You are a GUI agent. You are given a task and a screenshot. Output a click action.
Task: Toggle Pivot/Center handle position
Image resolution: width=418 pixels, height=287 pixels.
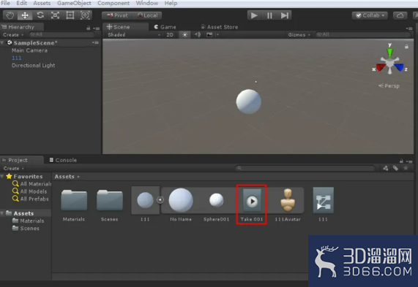117,15
